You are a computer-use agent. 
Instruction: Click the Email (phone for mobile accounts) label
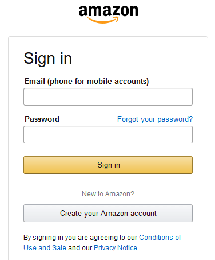(x=86, y=82)
